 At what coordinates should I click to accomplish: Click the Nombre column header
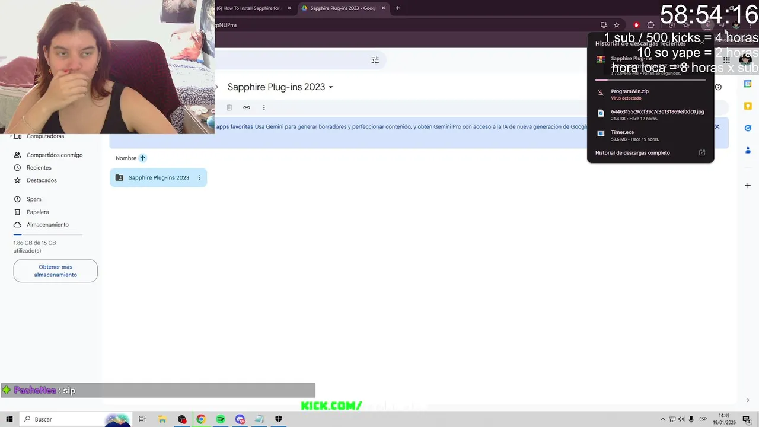(x=126, y=158)
